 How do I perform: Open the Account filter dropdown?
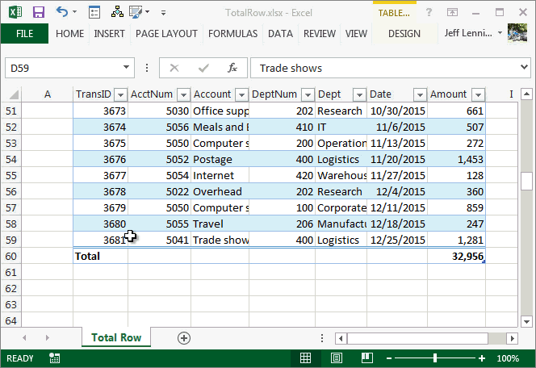(241, 94)
